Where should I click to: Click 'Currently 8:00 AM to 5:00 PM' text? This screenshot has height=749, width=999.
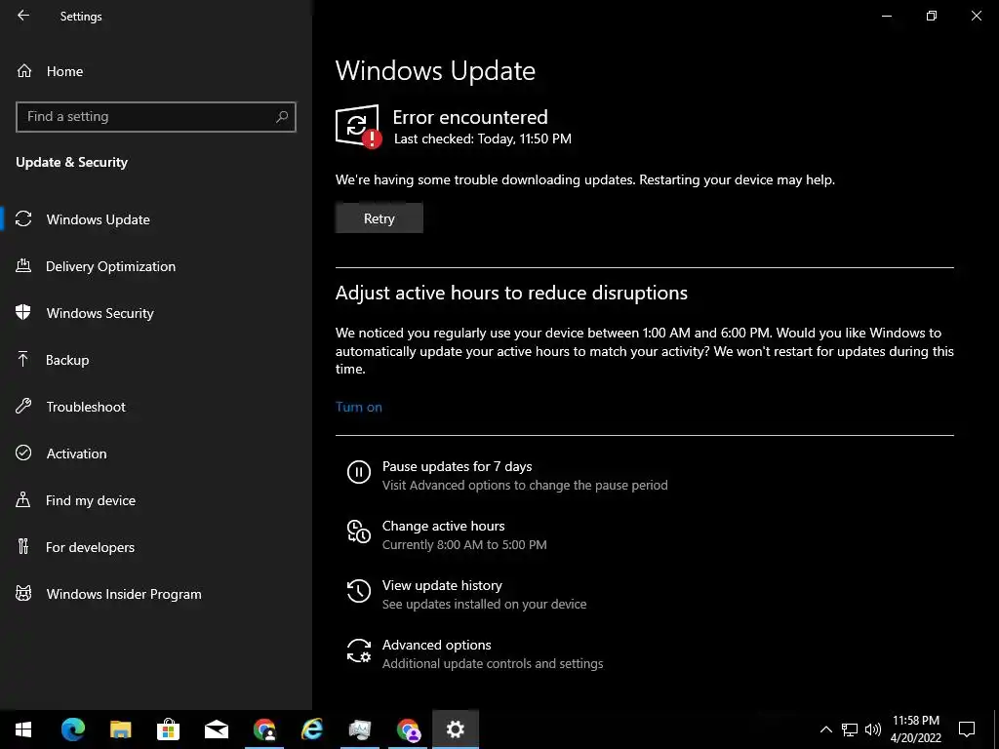[464, 545]
